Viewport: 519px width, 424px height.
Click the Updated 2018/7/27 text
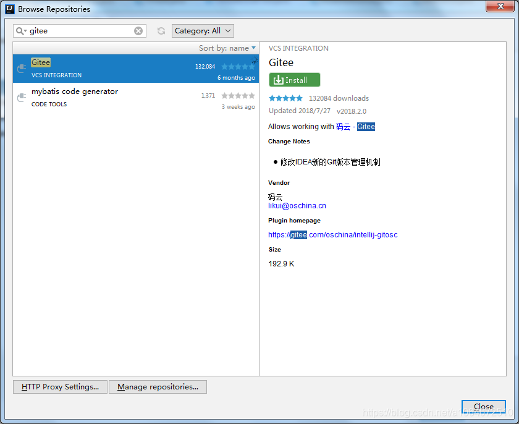coord(300,111)
